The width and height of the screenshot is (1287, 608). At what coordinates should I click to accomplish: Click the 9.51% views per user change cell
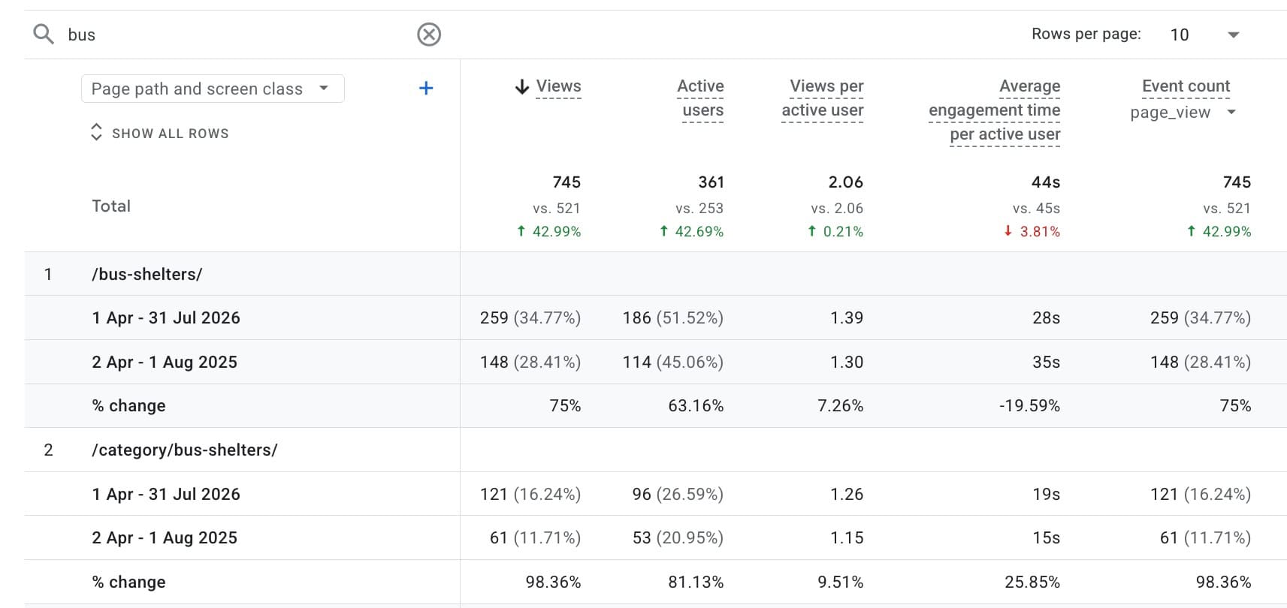[840, 582]
